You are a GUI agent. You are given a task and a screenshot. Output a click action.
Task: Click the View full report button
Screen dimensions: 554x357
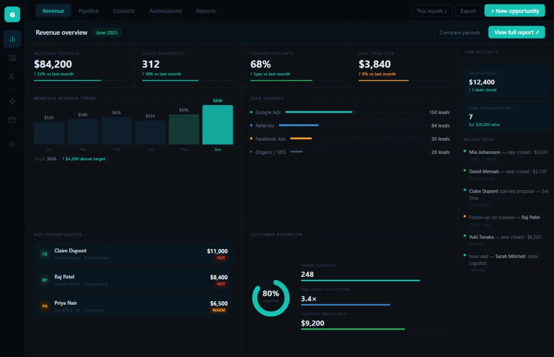517,32
